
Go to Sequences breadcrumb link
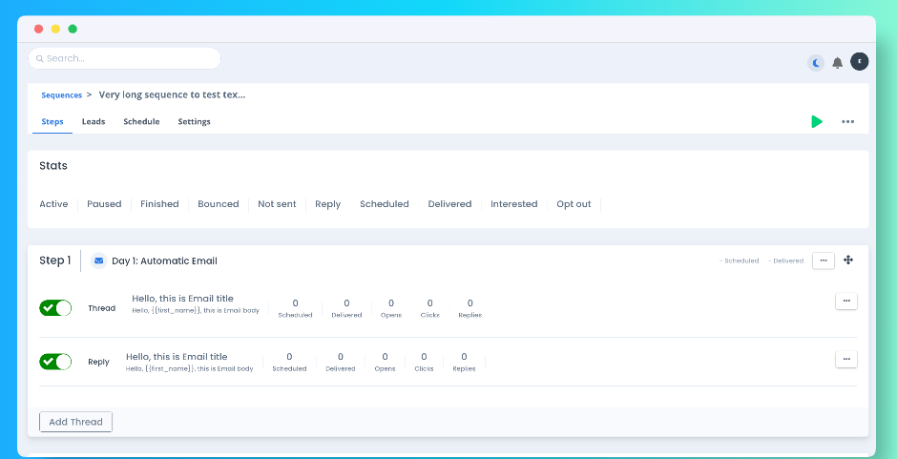coord(62,95)
